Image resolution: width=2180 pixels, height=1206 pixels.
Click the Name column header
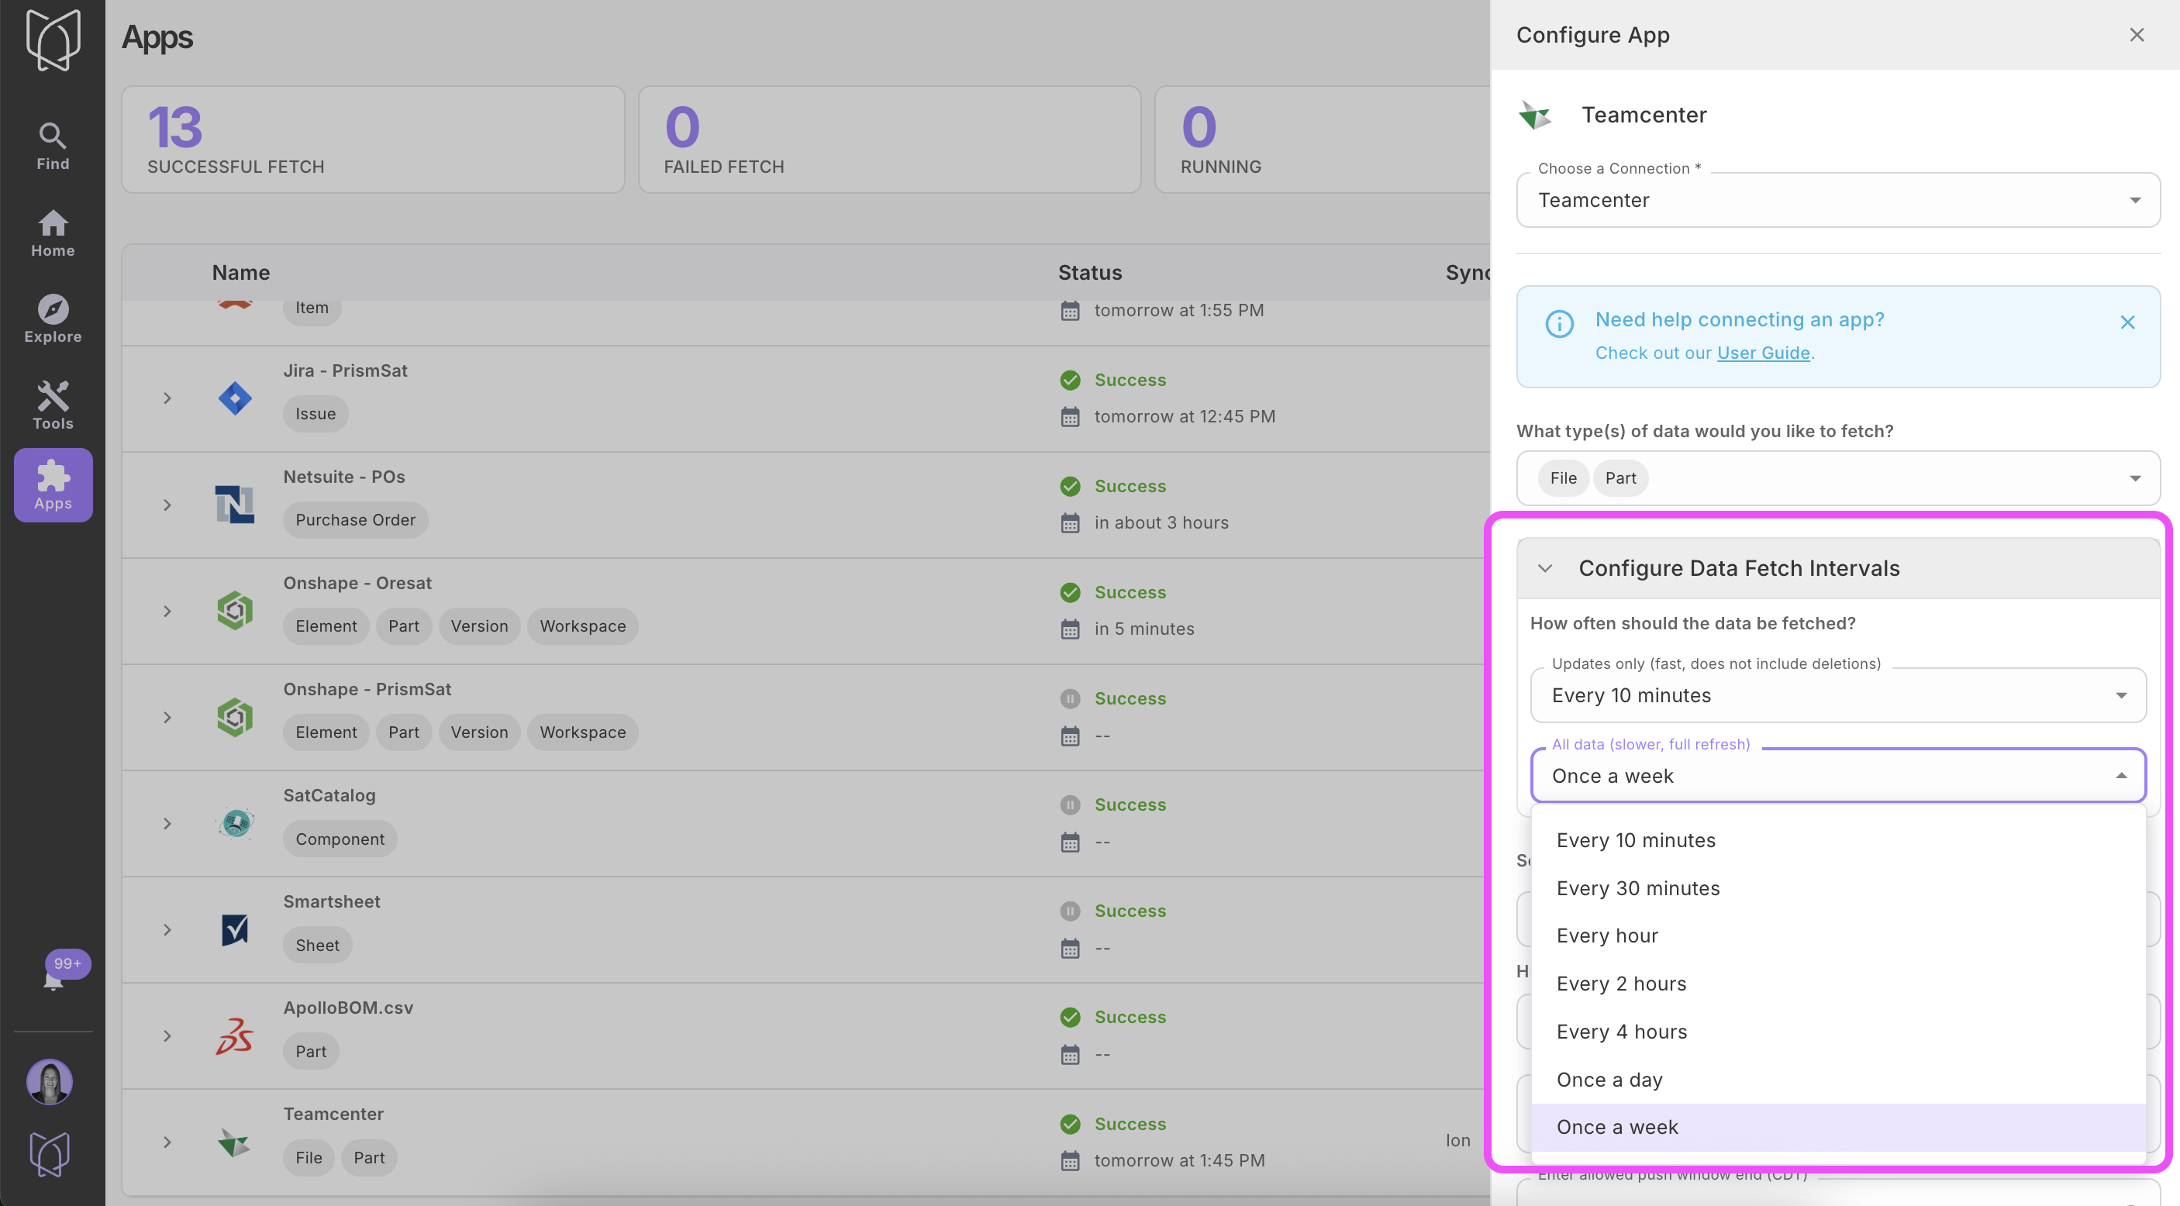point(241,273)
